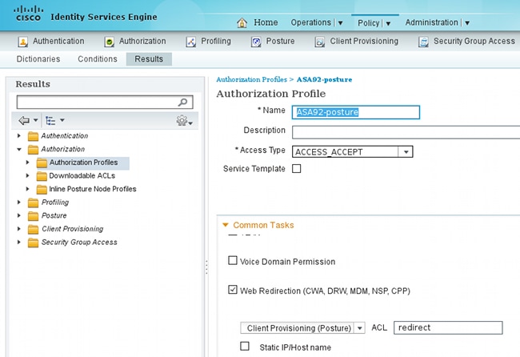Click the Authorization folder icon
520x357 pixels.
33,150
